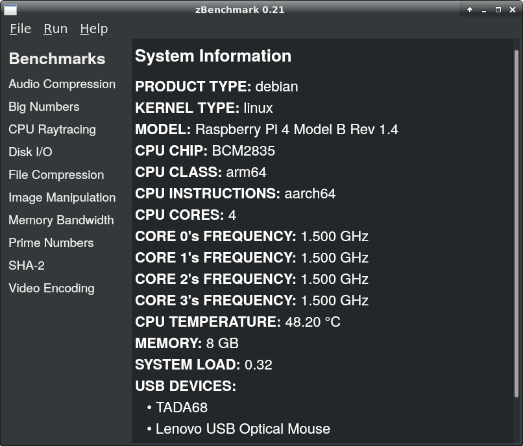Choose the Prime Numbers benchmark

coord(51,242)
